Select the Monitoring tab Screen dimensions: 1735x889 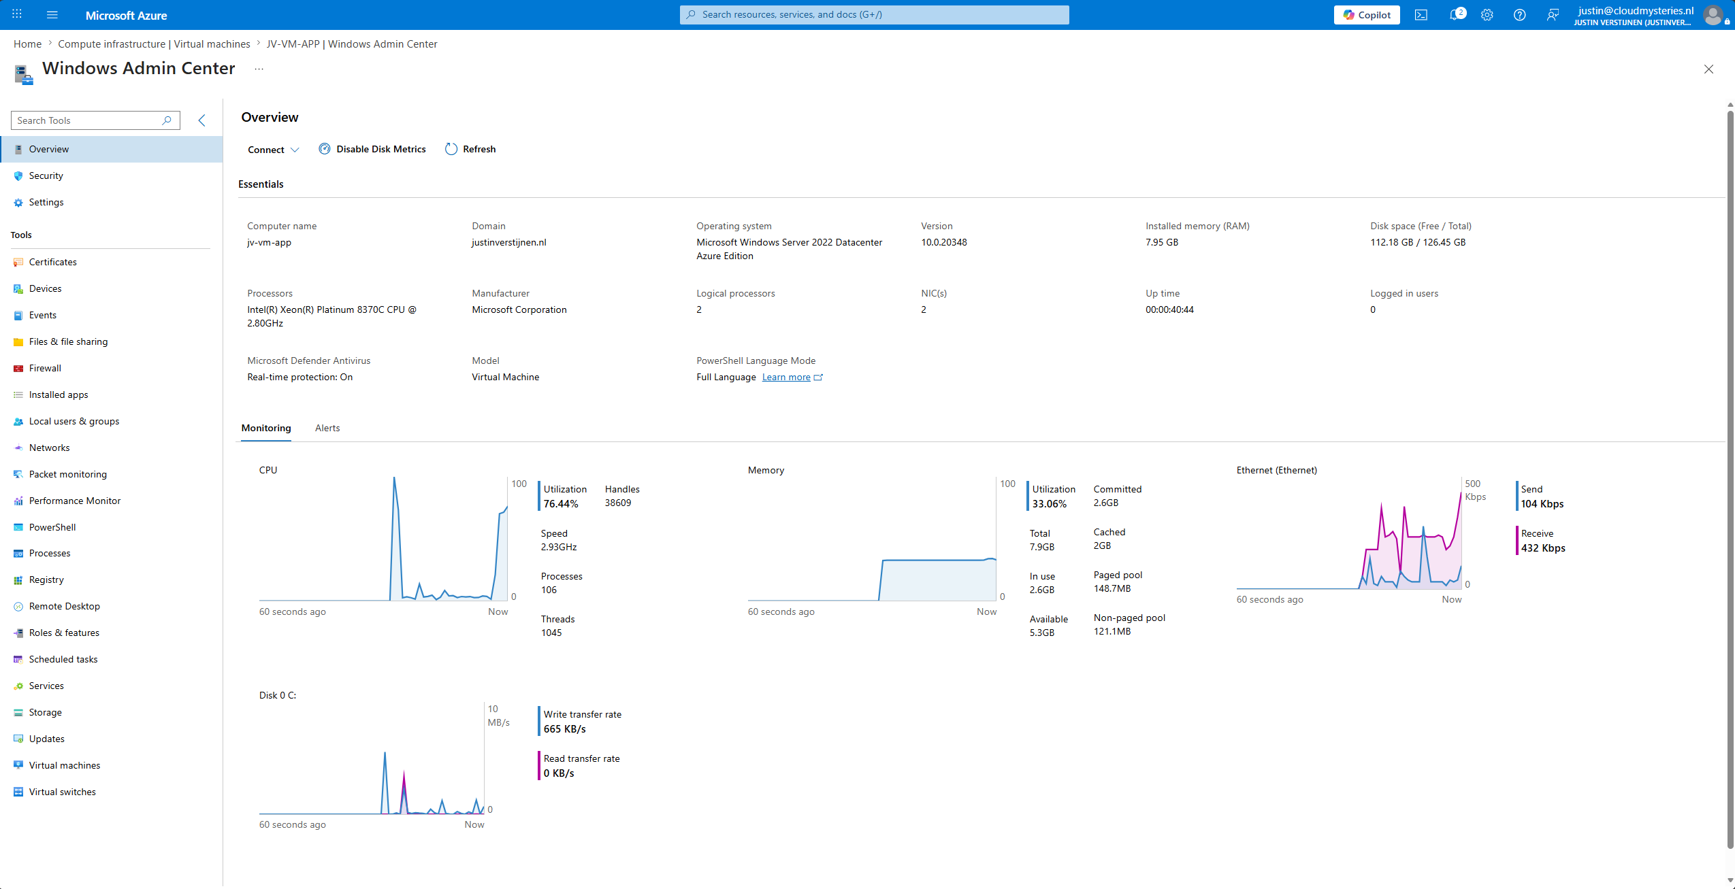[266, 428]
